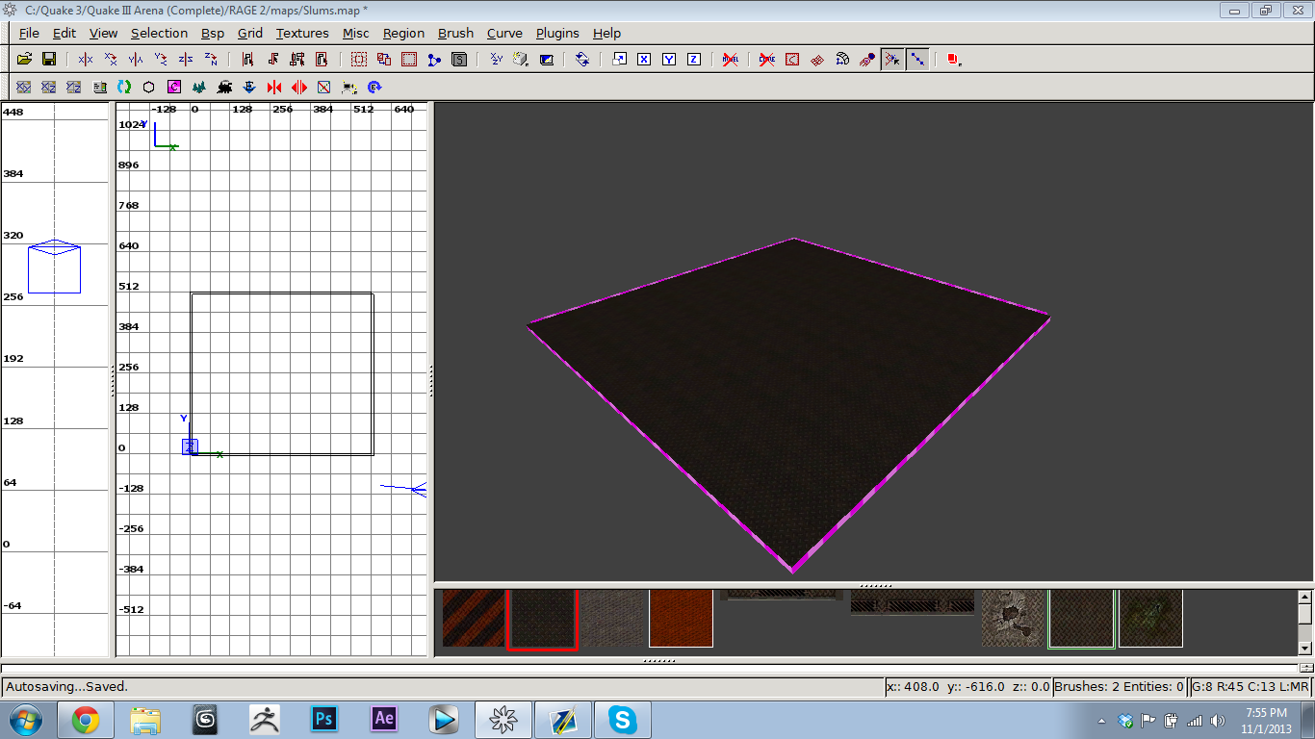
Task: Open Photoshop from the Windows taskbar
Action: pyautogui.click(x=324, y=719)
